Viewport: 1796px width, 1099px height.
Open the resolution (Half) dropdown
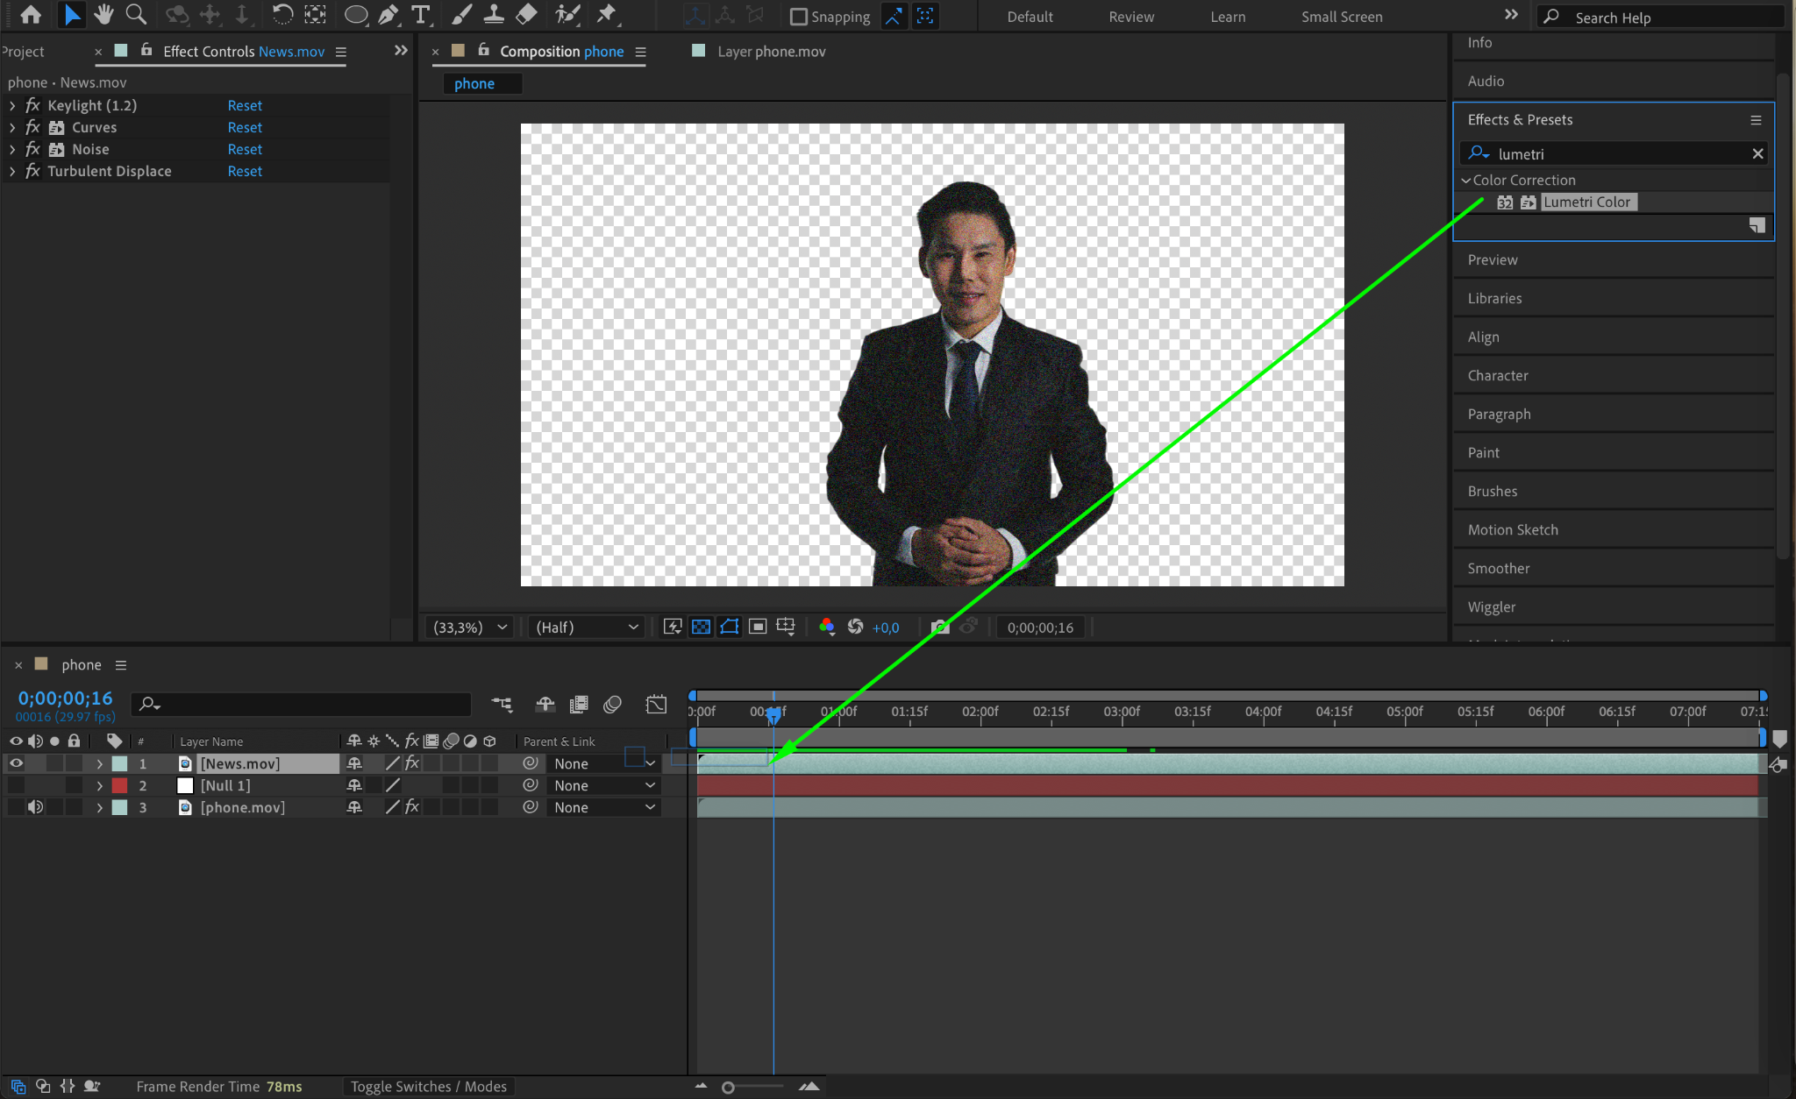[586, 627]
